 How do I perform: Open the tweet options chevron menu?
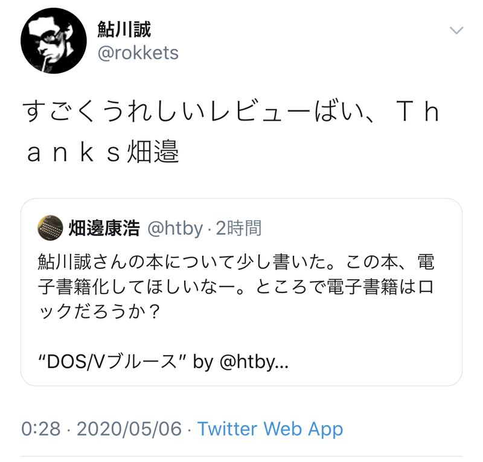click(x=456, y=30)
